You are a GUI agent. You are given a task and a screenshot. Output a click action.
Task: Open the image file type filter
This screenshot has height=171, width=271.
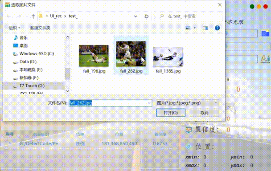[x=187, y=103]
